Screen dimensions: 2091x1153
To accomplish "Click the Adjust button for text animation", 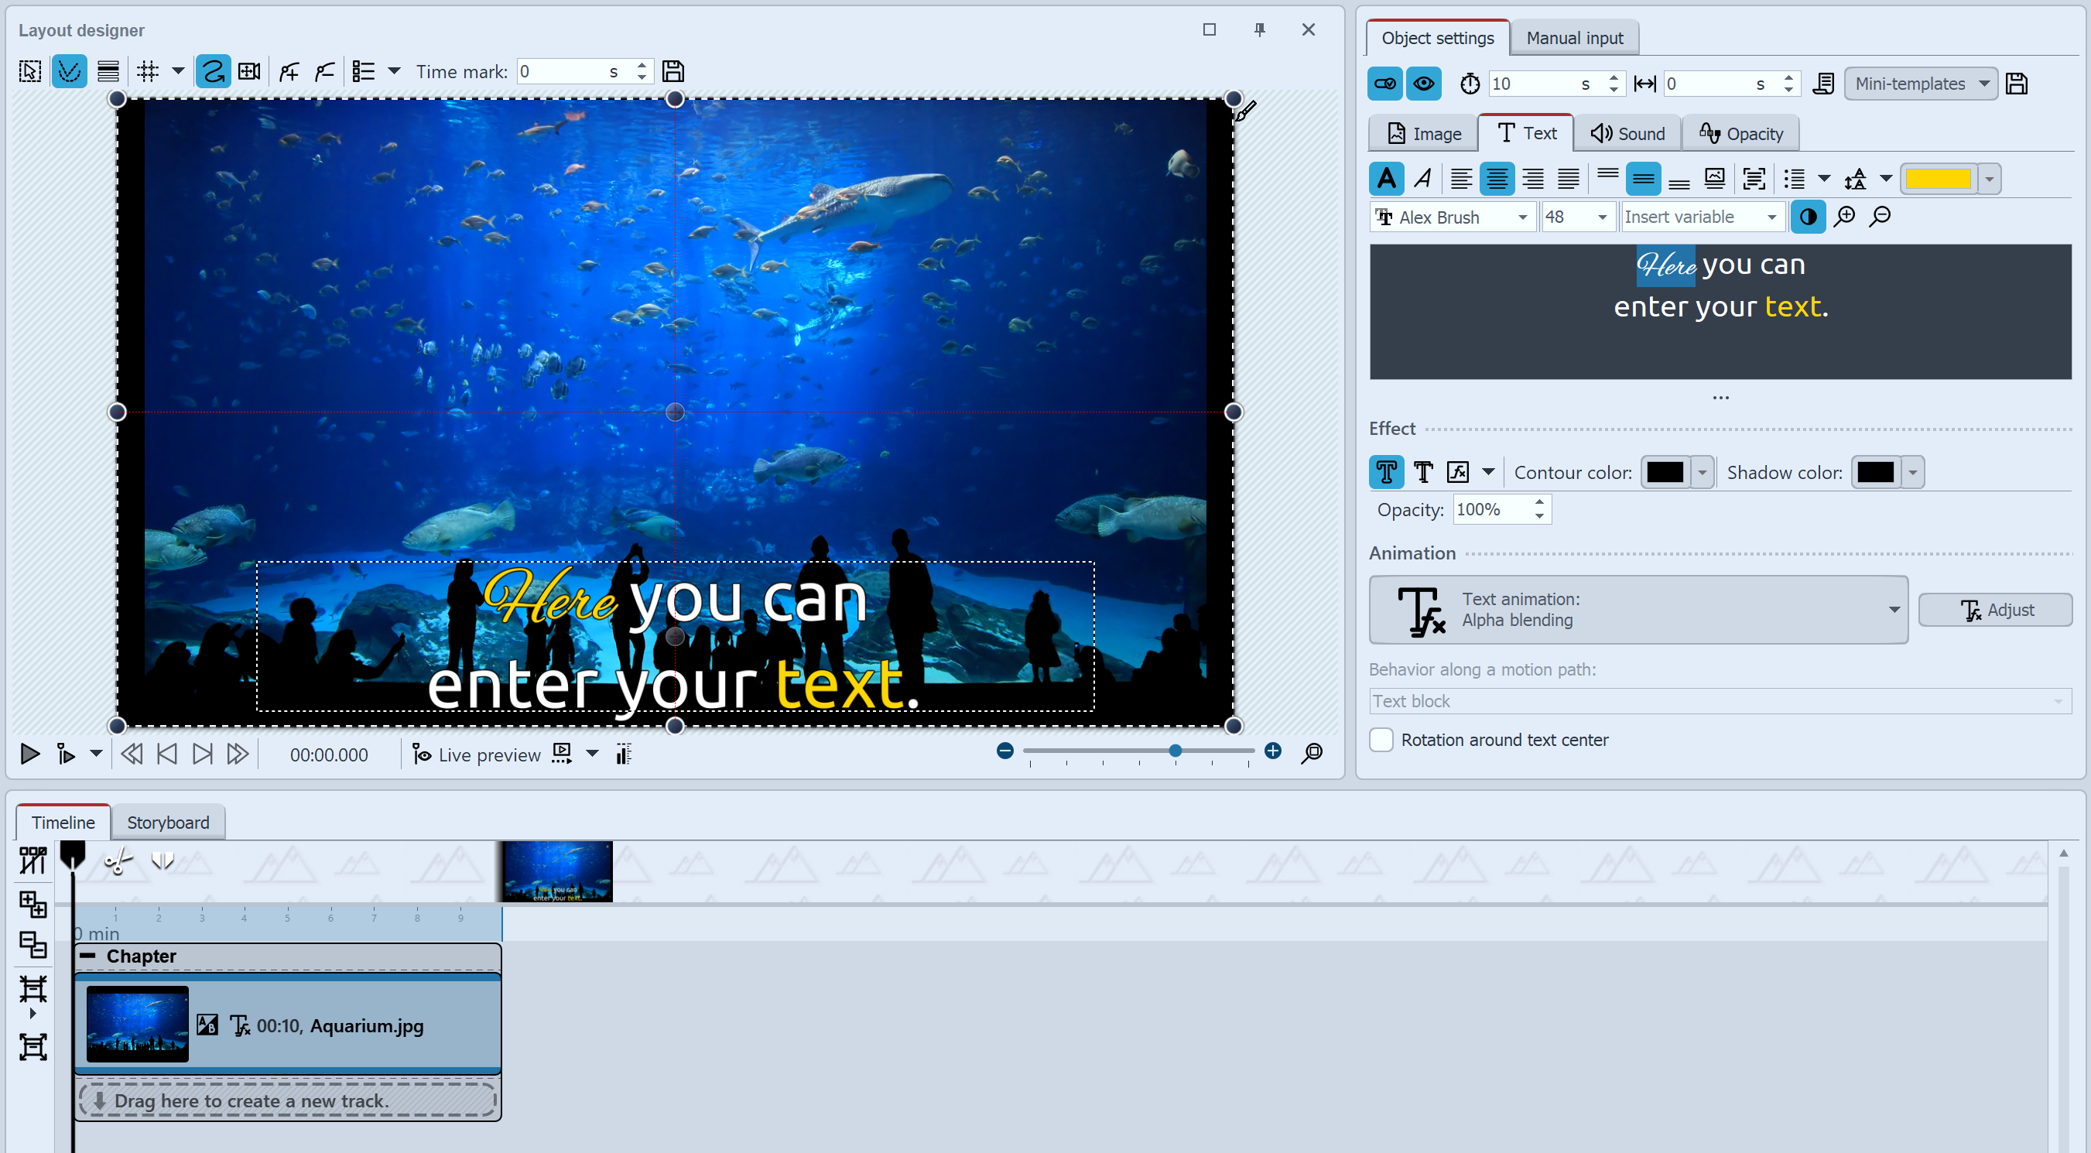I will point(1996,609).
